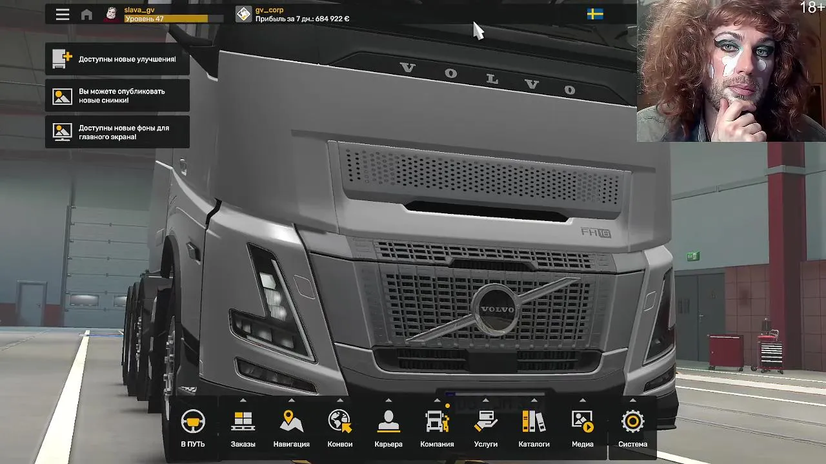Expand the arrow above Конвои
Image resolution: width=826 pixels, height=464 pixels.
pos(339,400)
